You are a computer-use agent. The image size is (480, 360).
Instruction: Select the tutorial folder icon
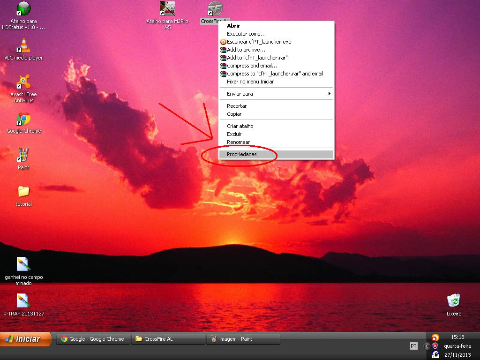click(x=23, y=192)
